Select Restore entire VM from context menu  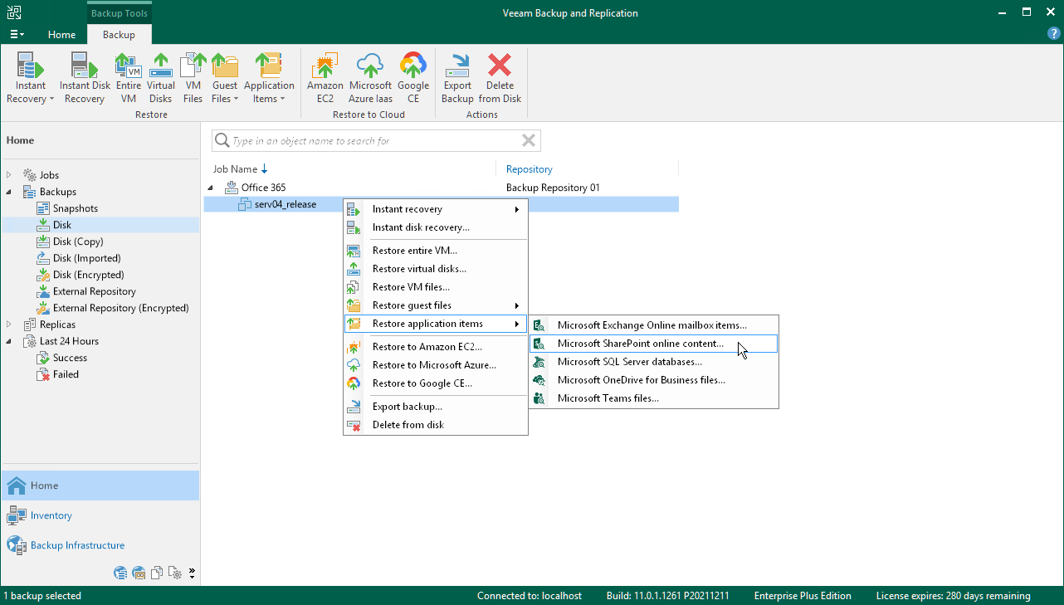(x=414, y=251)
